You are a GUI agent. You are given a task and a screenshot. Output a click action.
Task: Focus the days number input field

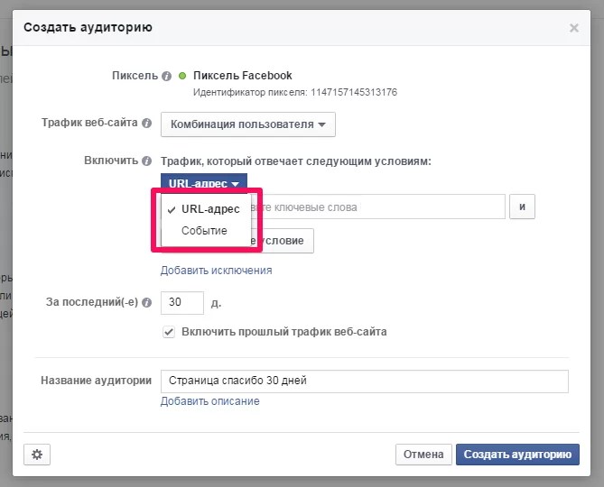[181, 302]
